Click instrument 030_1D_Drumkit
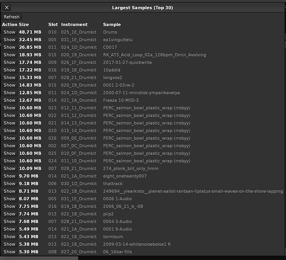This screenshot has height=260, width=286. [x=79, y=183]
